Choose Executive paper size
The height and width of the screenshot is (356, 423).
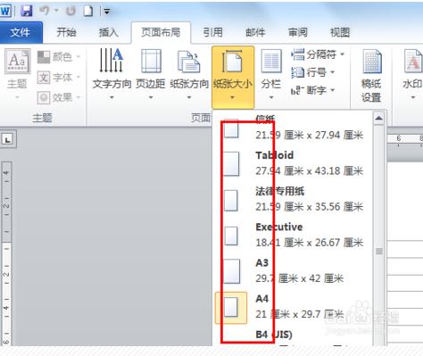293,235
